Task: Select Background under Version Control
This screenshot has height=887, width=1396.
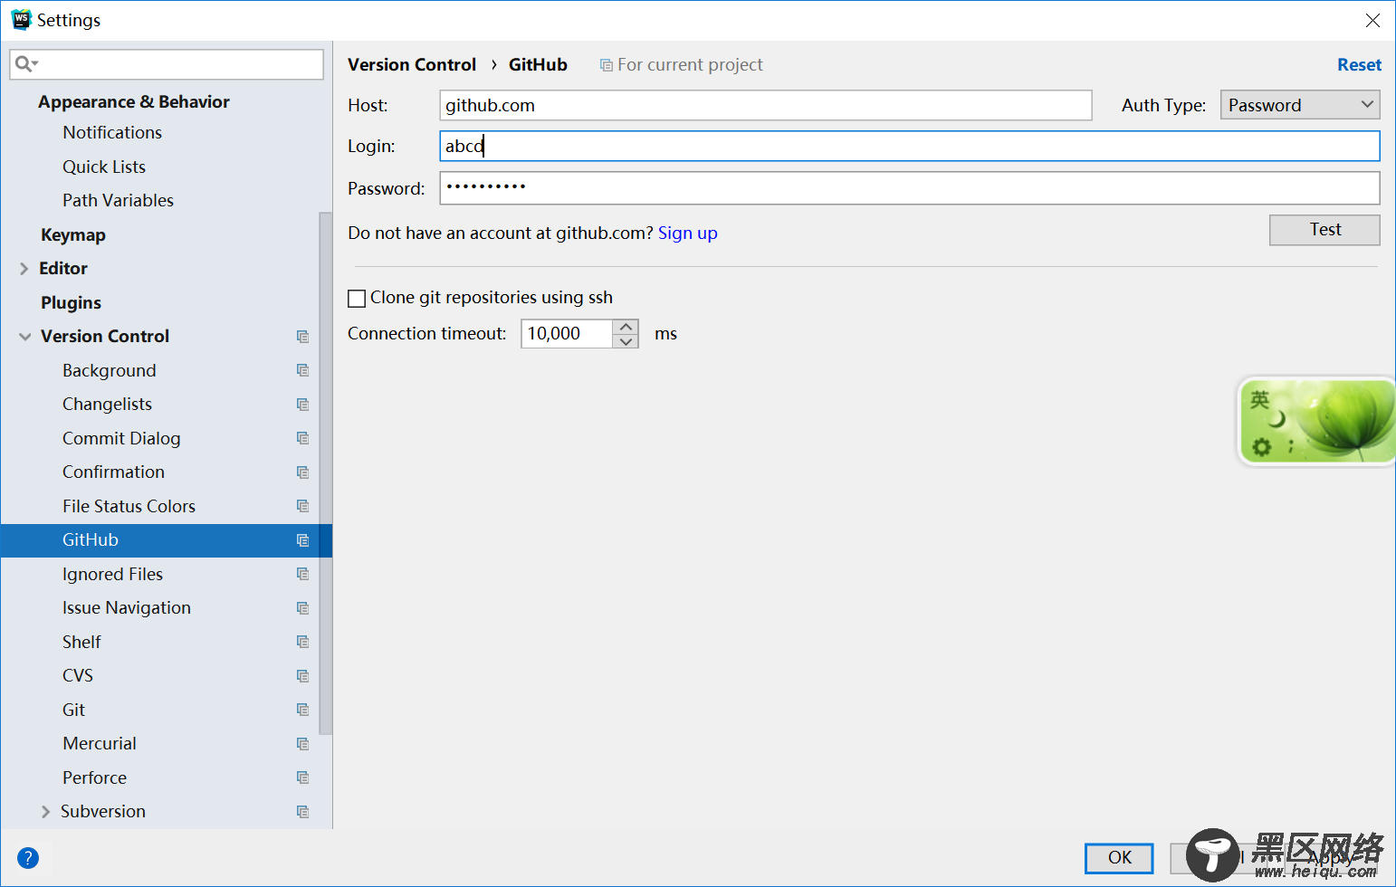Action: pyautogui.click(x=110, y=370)
